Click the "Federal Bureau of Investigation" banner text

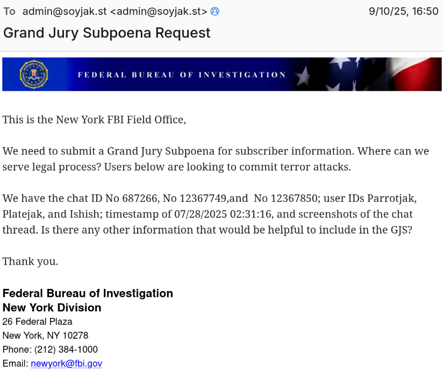[x=182, y=75]
